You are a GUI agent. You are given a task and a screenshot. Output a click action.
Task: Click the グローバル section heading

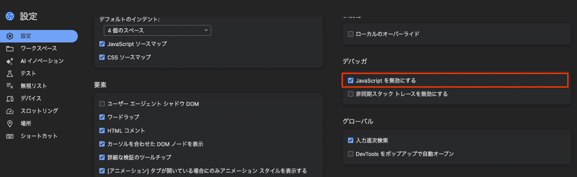point(358,121)
